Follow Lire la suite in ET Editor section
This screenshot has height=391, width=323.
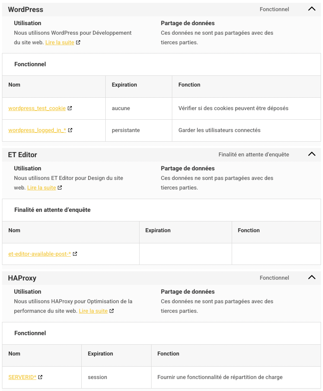41,188
